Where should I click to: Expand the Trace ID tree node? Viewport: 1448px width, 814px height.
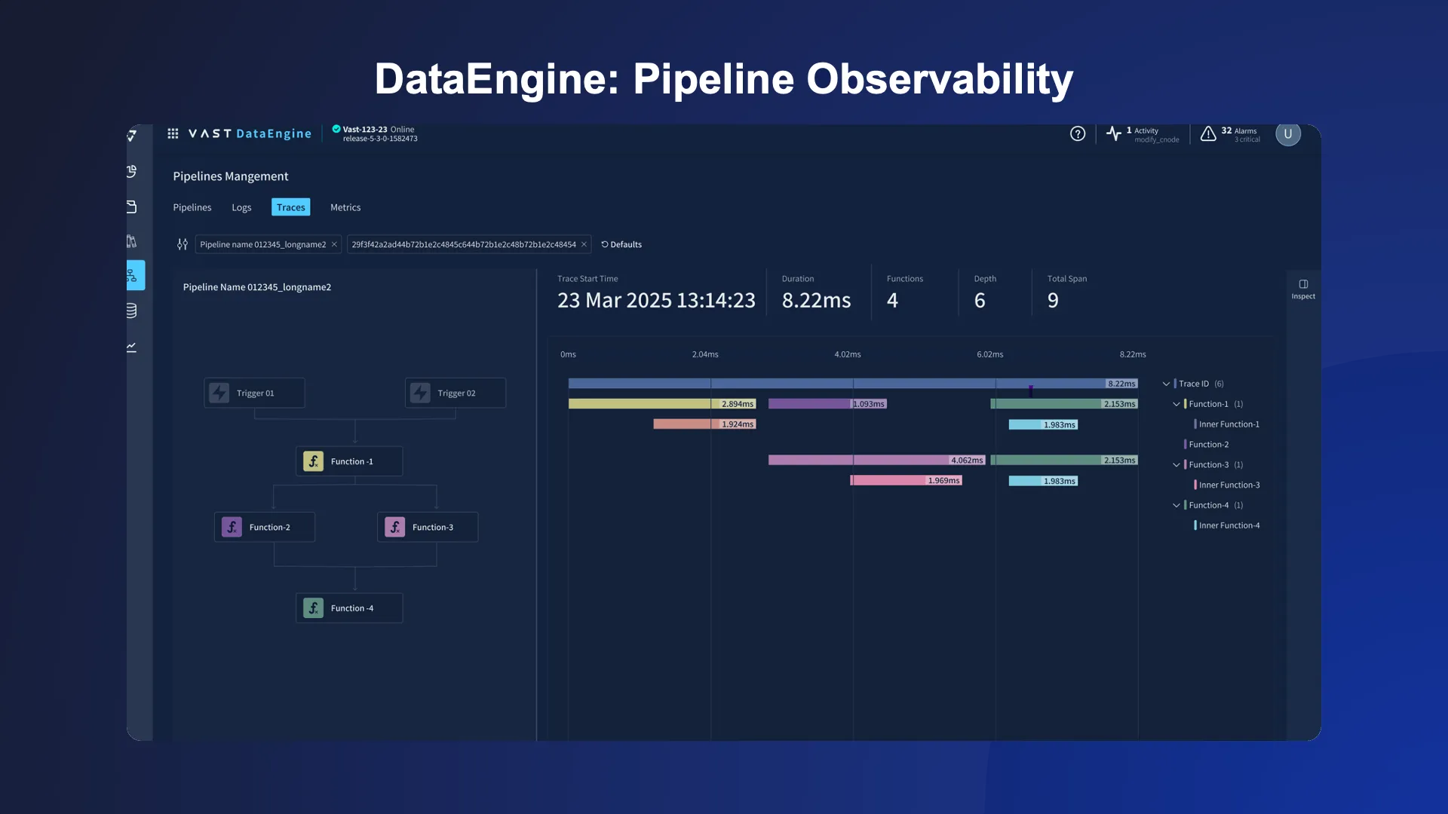click(1166, 384)
